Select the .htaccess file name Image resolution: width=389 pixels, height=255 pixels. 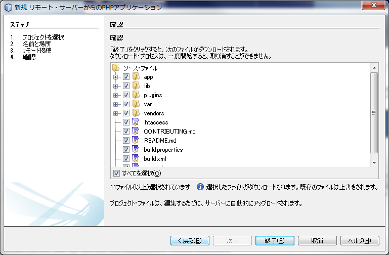click(156, 122)
